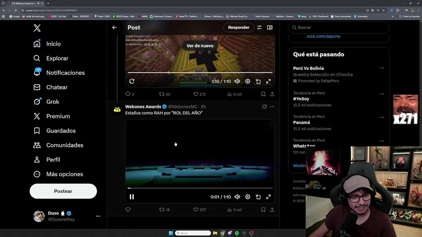This screenshot has width=422, height=237.
Task: Bookmark the Estailus tweet
Action: pos(263,210)
